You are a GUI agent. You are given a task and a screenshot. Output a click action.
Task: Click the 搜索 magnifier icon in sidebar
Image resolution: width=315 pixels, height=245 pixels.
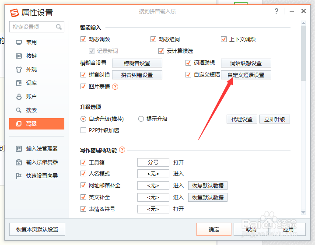pyautogui.click(x=19, y=110)
